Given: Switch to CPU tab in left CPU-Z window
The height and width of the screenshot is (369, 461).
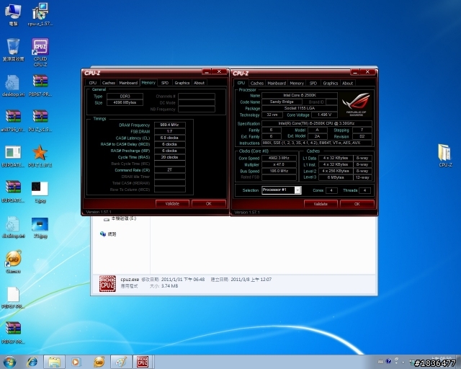Looking at the screenshot, I should tap(93, 83).
